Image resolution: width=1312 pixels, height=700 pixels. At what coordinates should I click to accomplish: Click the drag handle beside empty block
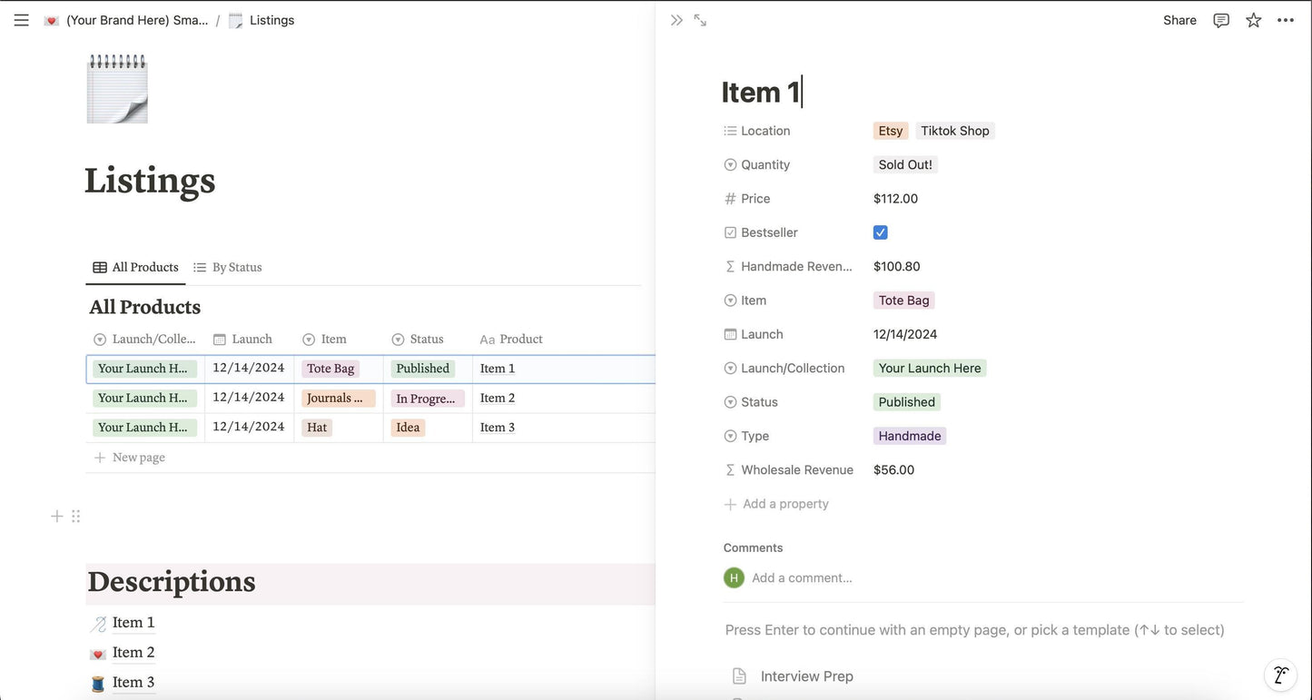[76, 517]
